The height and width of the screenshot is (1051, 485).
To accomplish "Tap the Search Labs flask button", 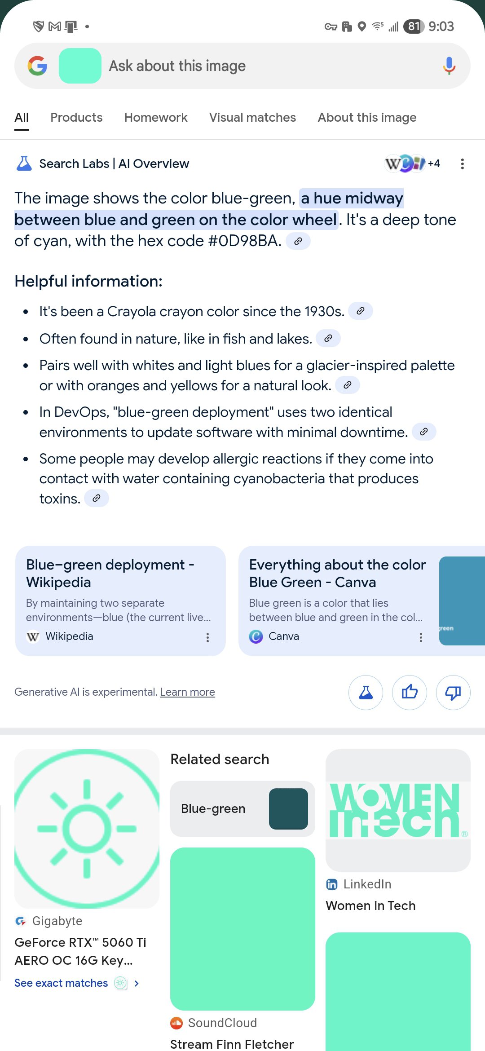I will point(366,692).
